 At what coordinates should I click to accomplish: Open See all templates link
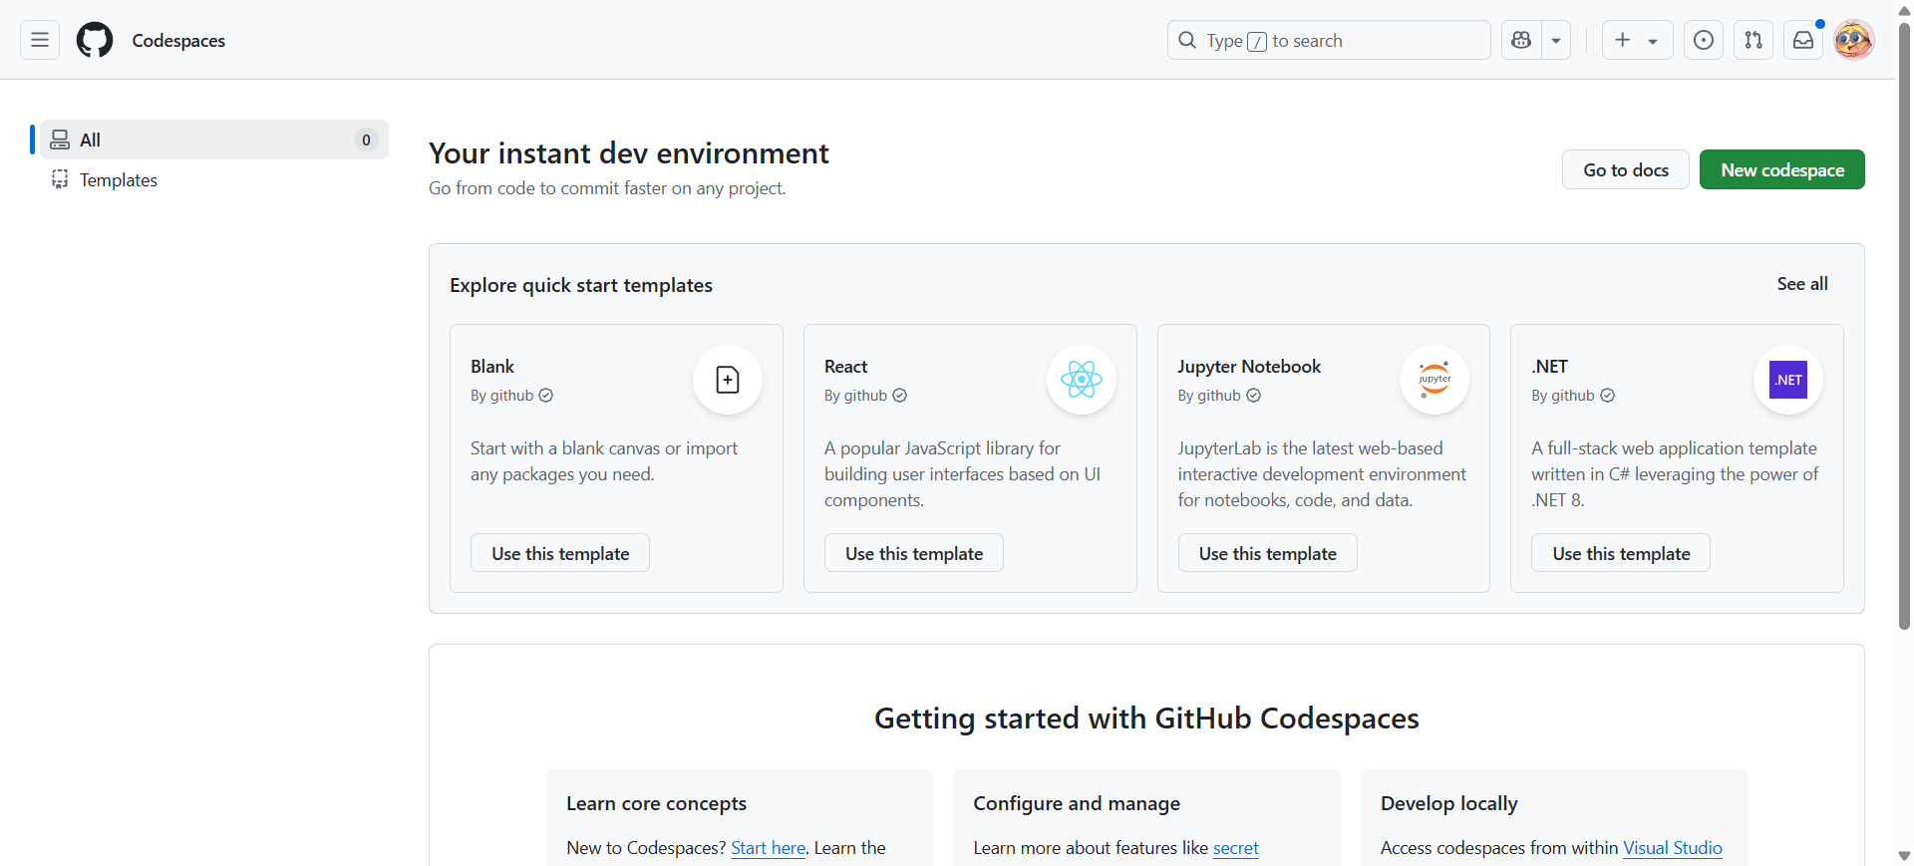(1802, 284)
